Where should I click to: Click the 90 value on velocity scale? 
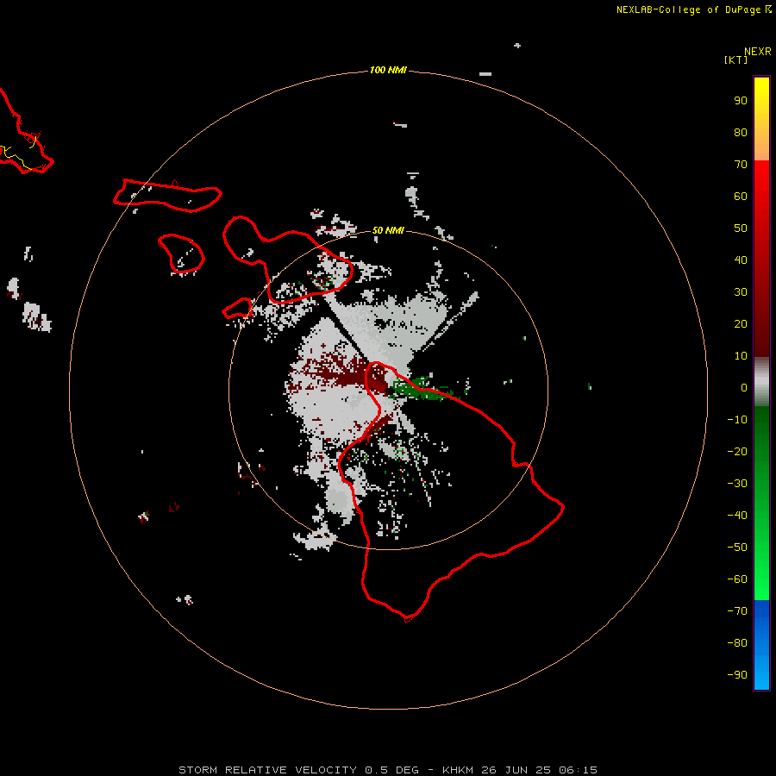pos(741,101)
